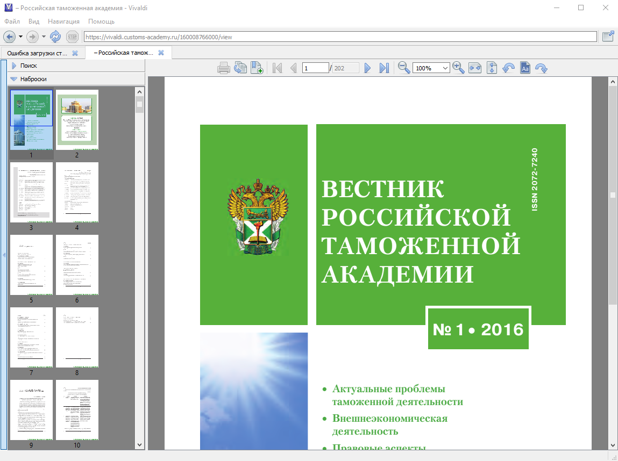Maximize the Vivaldi window

[x=581, y=8]
